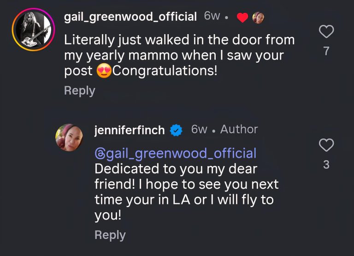Open jenniferfinch's profile picture

click(69, 137)
